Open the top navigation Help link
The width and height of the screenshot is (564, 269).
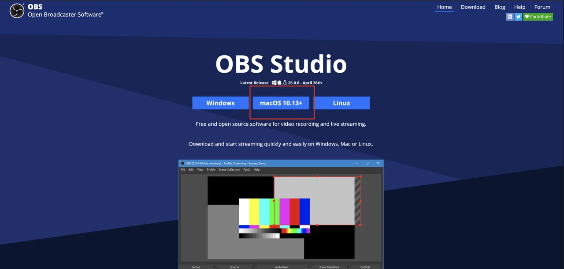(519, 7)
